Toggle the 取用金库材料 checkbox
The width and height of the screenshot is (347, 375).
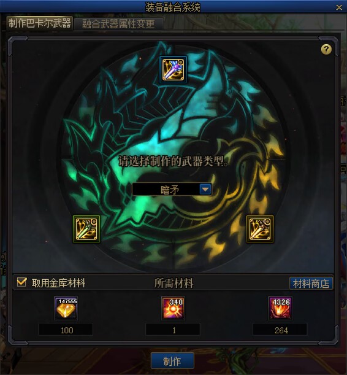coord(21,282)
